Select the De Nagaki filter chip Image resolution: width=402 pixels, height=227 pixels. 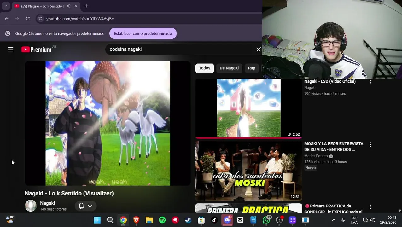click(229, 68)
